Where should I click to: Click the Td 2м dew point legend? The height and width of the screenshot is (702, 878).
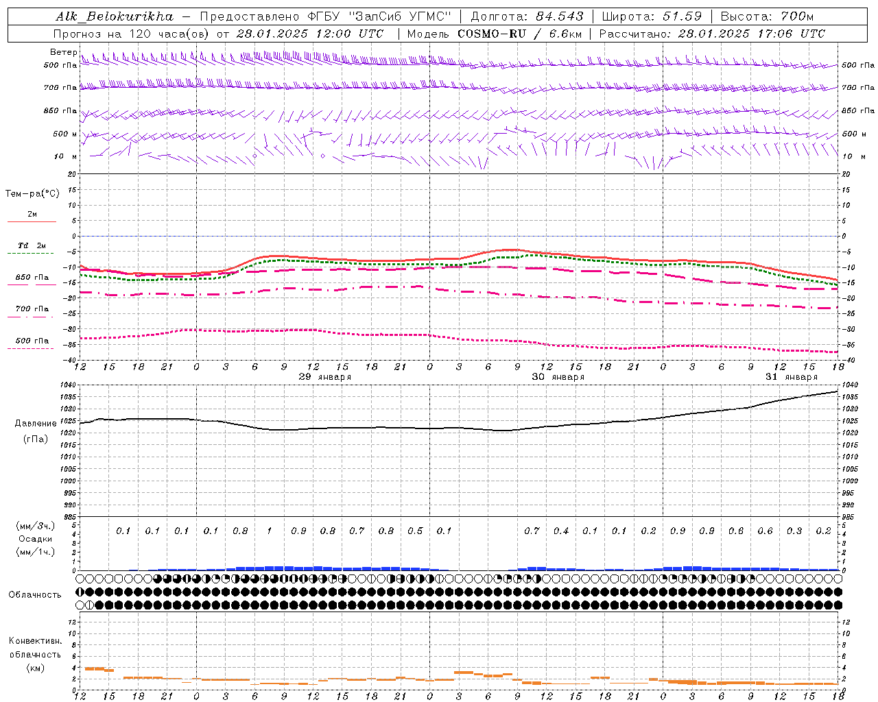(x=32, y=249)
